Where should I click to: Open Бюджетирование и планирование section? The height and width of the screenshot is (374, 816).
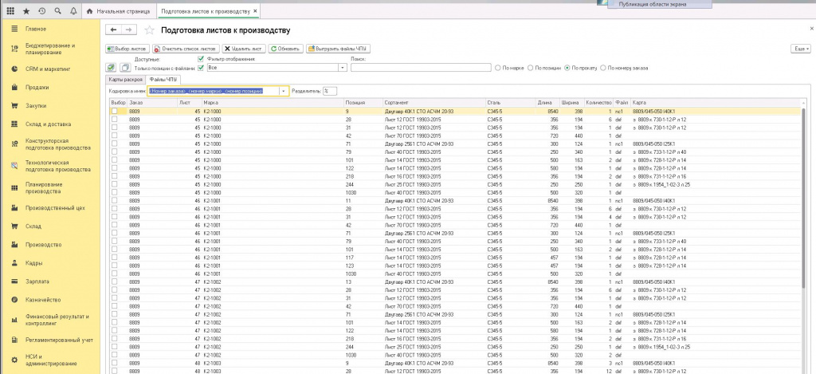pos(50,49)
